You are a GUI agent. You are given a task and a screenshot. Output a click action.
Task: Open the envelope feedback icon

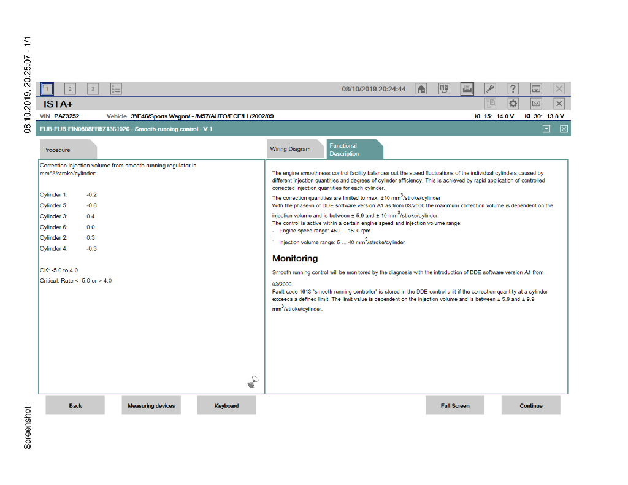click(x=536, y=104)
